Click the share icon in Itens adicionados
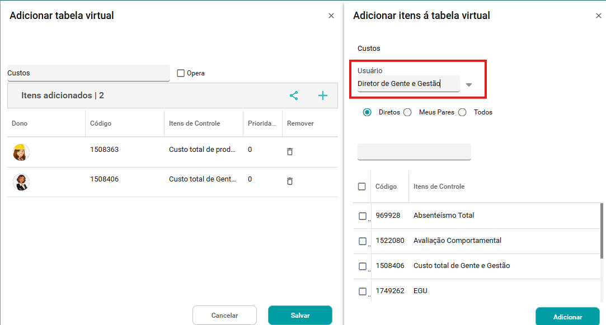606x325 pixels. [x=294, y=95]
